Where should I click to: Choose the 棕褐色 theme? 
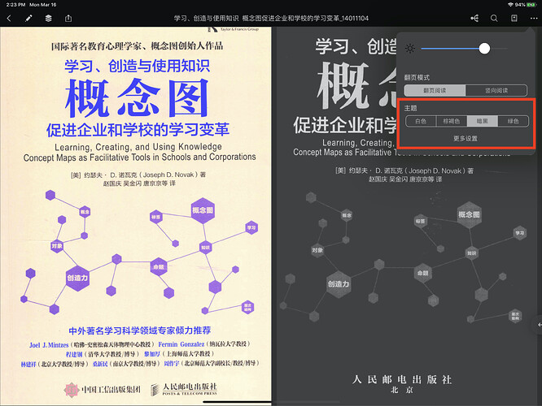pos(452,121)
